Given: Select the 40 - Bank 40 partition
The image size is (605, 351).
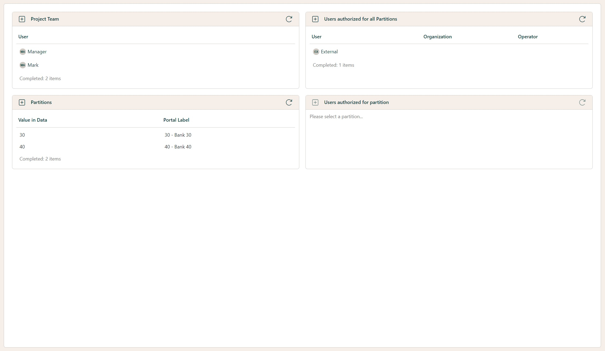Looking at the screenshot, I should point(178,147).
